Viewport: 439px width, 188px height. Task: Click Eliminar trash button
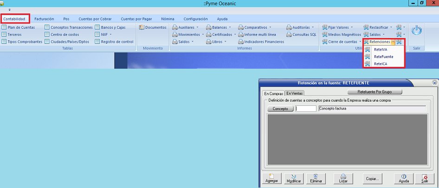[315, 178]
